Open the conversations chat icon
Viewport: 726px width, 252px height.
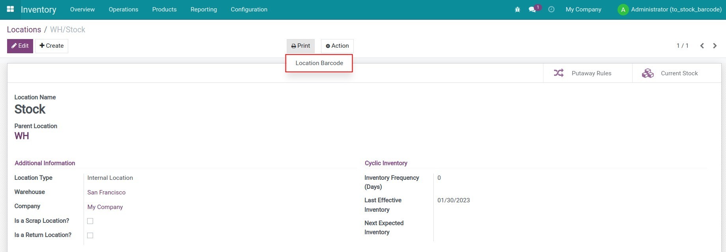(x=532, y=9)
